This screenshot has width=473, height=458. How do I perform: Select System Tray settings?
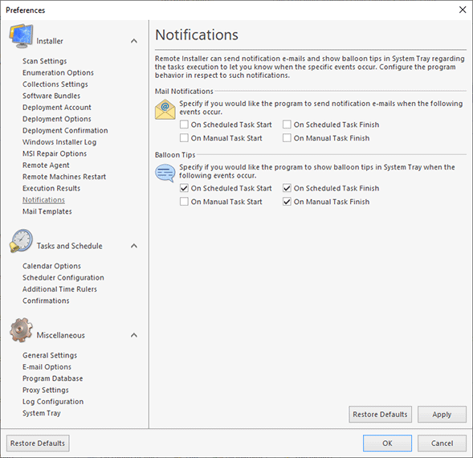pos(42,413)
